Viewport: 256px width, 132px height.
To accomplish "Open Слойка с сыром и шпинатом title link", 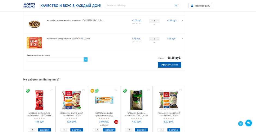I will [x=136, y=114].
